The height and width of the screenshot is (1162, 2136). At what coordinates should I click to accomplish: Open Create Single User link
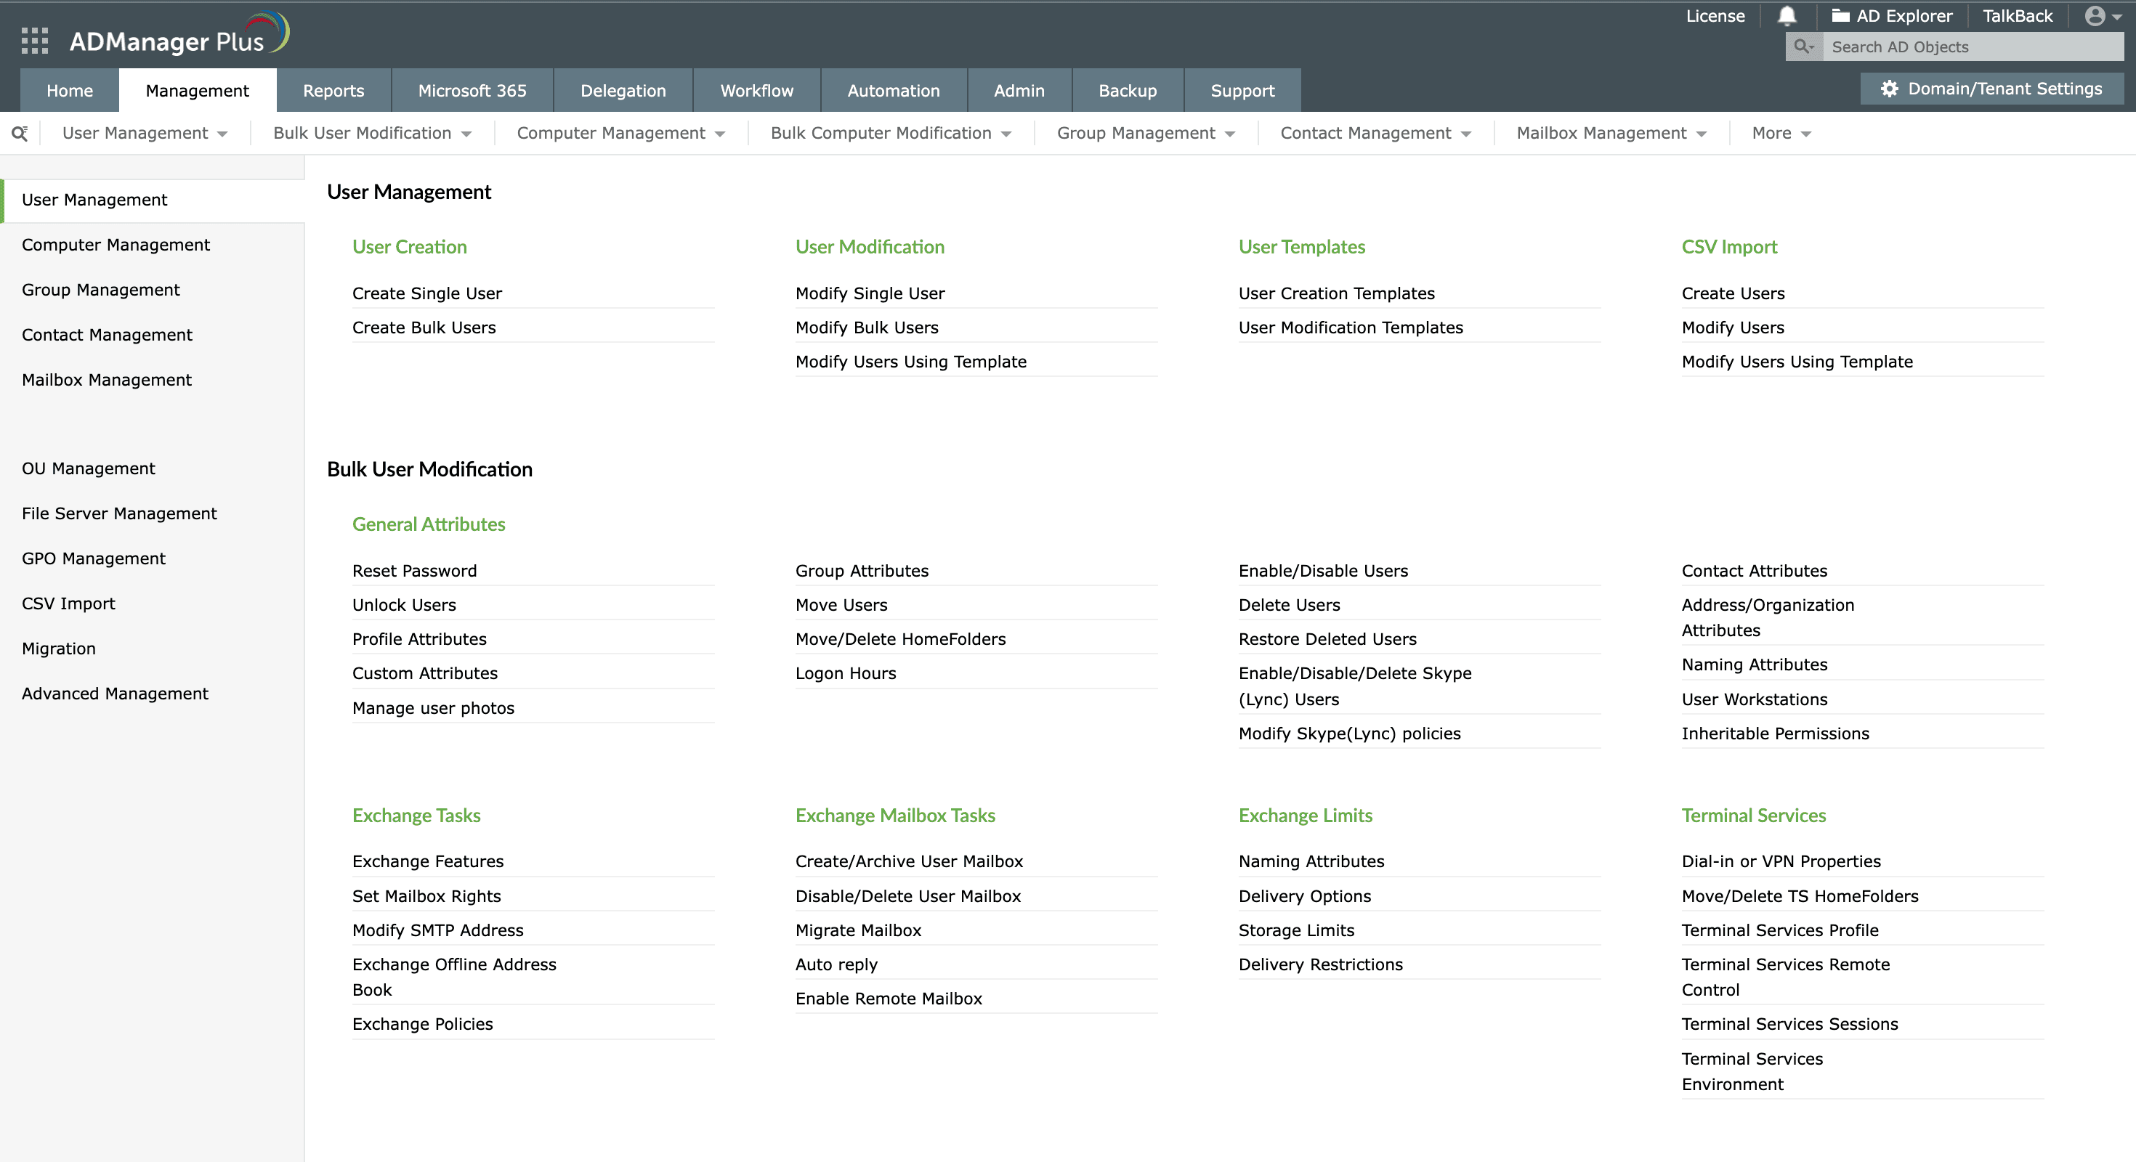[x=426, y=293]
